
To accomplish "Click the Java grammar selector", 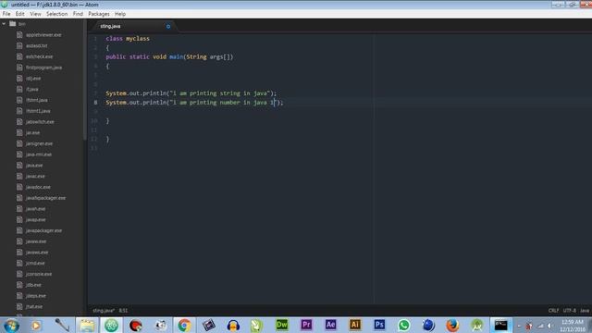I will pos(585,311).
